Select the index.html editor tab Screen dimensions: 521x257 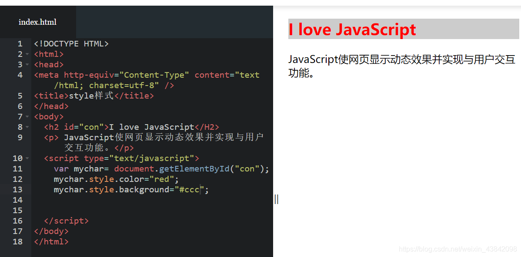tap(37, 22)
